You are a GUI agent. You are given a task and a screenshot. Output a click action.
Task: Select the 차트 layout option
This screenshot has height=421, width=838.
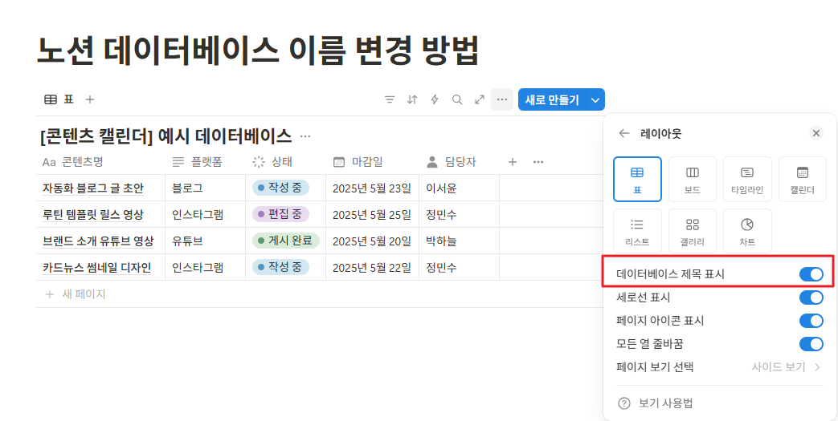(747, 231)
